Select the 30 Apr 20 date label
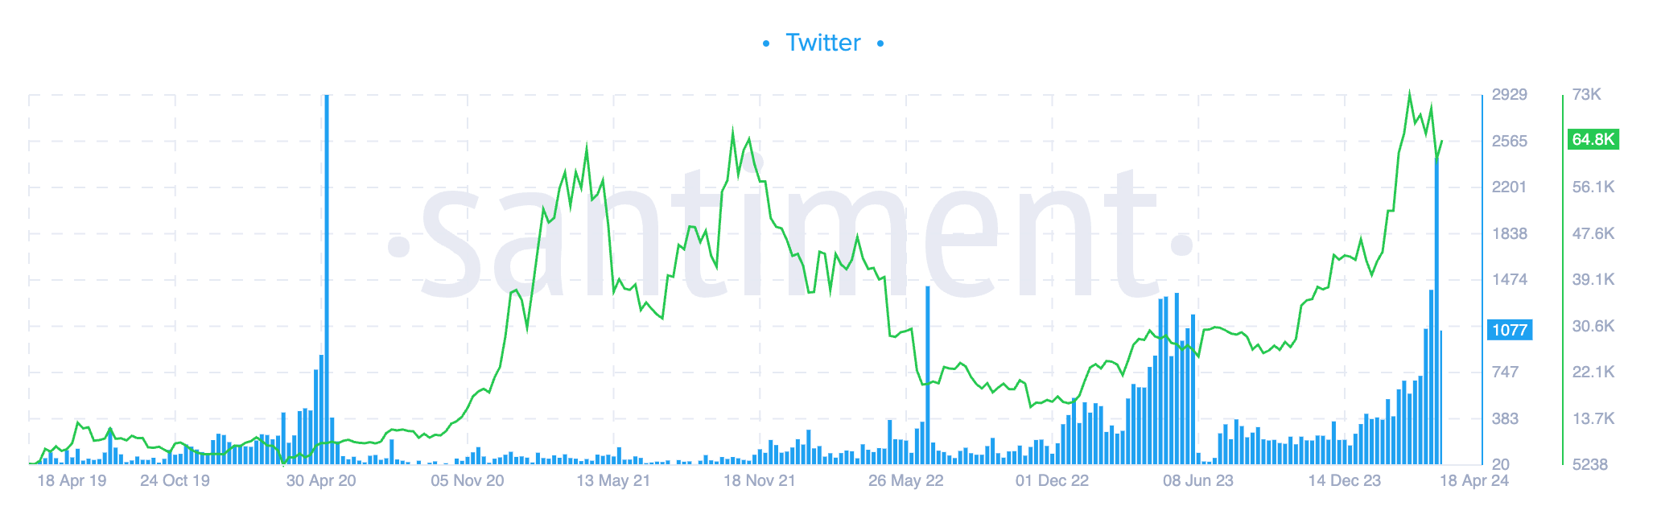This screenshot has width=1661, height=531. (321, 481)
